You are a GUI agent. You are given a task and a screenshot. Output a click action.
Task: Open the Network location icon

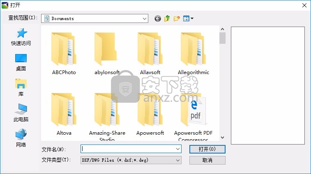pyautogui.click(x=21, y=135)
